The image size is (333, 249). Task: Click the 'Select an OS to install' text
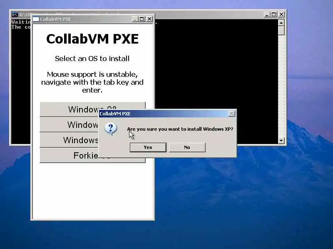click(x=92, y=59)
